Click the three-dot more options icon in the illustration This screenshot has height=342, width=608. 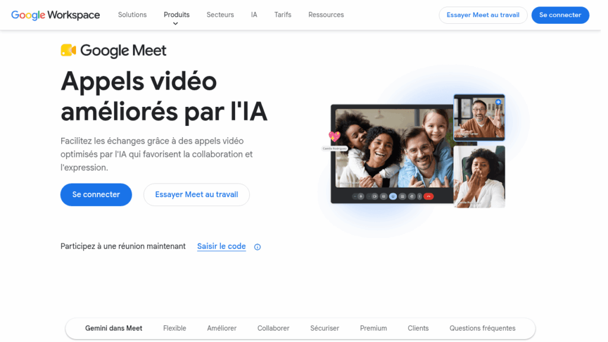(420, 197)
